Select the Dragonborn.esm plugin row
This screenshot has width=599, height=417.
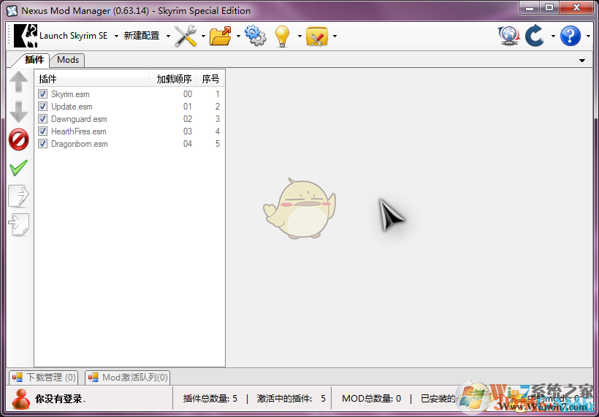pyautogui.click(x=129, y=144)
